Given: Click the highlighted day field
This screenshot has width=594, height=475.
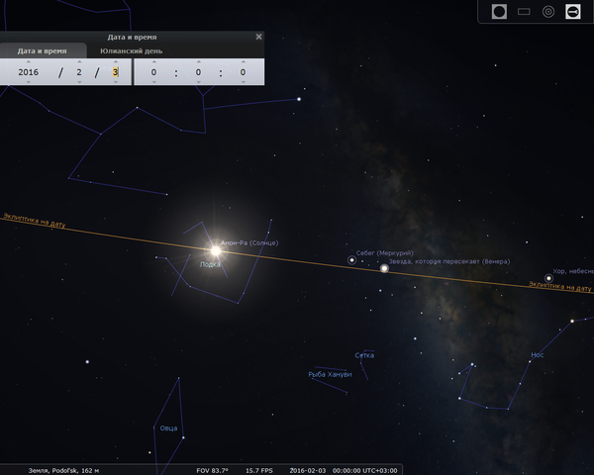Looking at the screenshot, I should [115, 72].
